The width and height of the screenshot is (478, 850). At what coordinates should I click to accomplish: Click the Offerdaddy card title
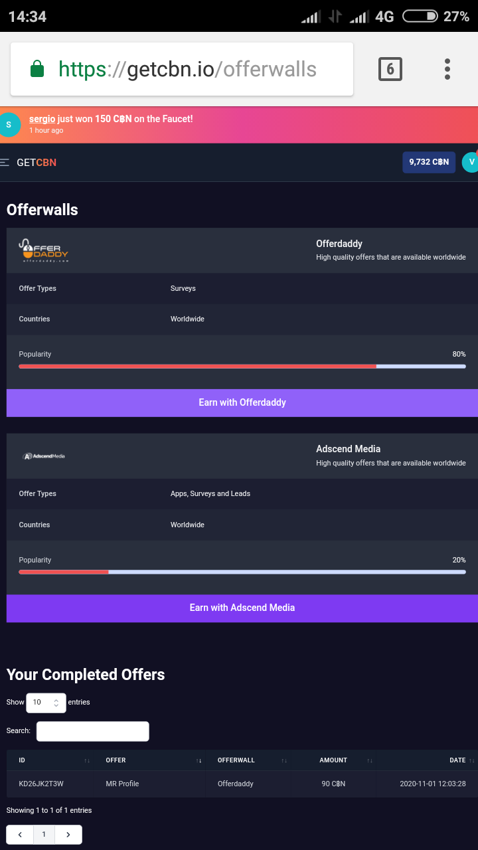(339, 244)
